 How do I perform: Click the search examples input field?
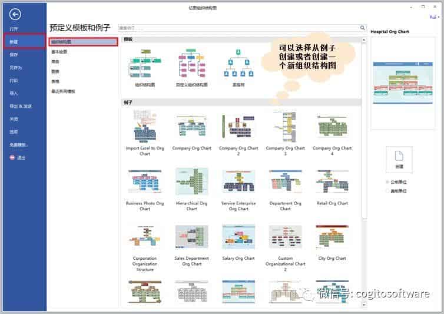(238, 28)
